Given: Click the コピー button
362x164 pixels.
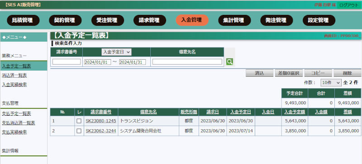Looking at the screenshot, I should click(x=318, y=73).
